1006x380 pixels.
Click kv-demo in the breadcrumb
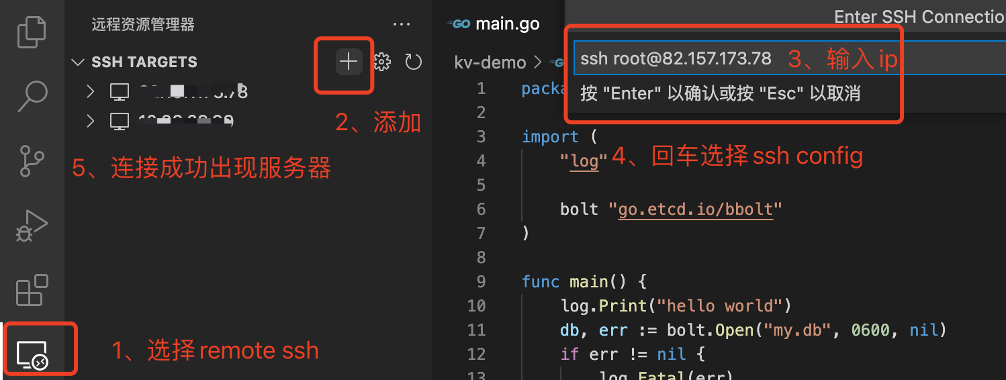(x=490, y=62)
